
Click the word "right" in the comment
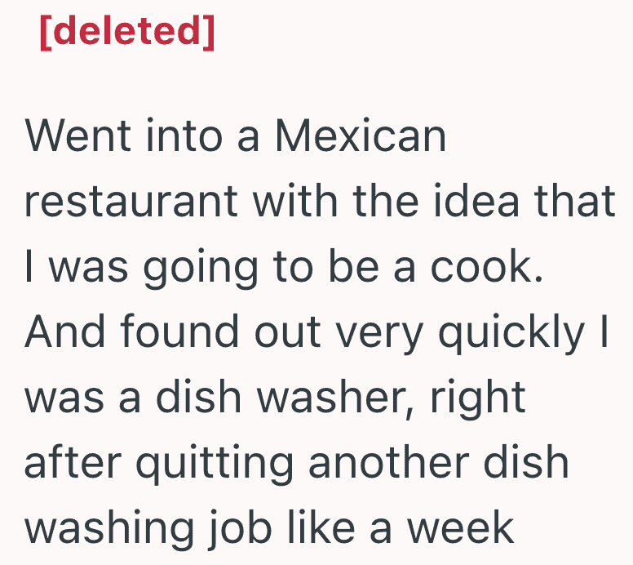click(477, 398)
